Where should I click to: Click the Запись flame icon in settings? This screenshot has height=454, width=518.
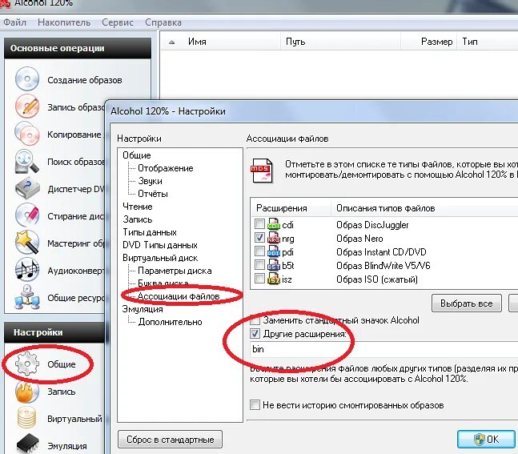[27, 392]
